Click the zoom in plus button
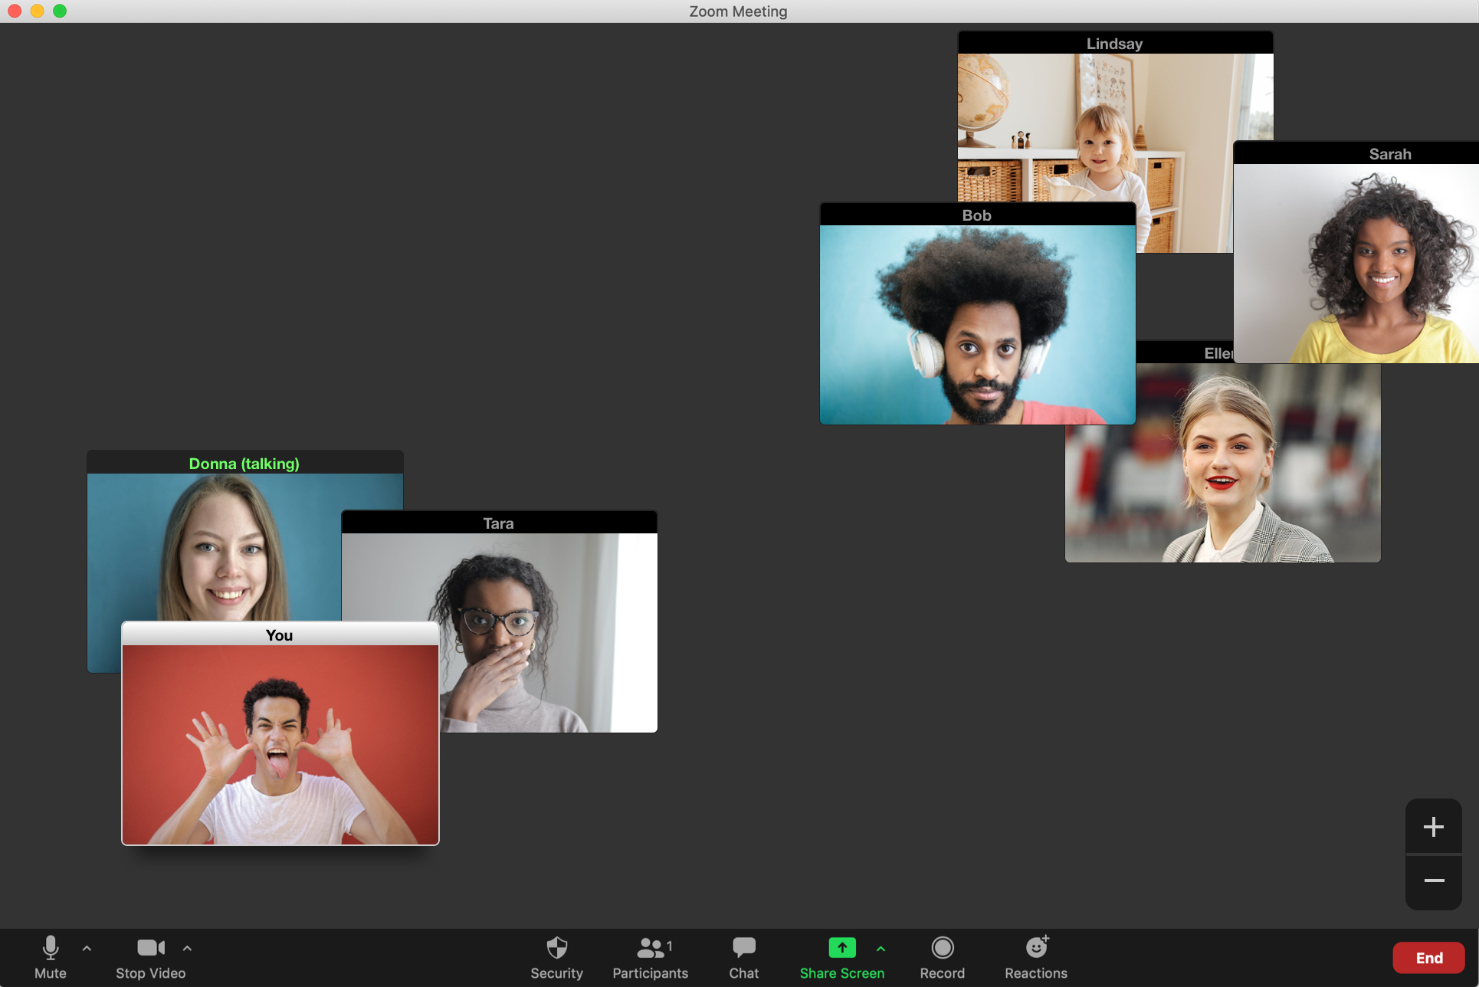 pyautogui.click(x=1434, y=828)
